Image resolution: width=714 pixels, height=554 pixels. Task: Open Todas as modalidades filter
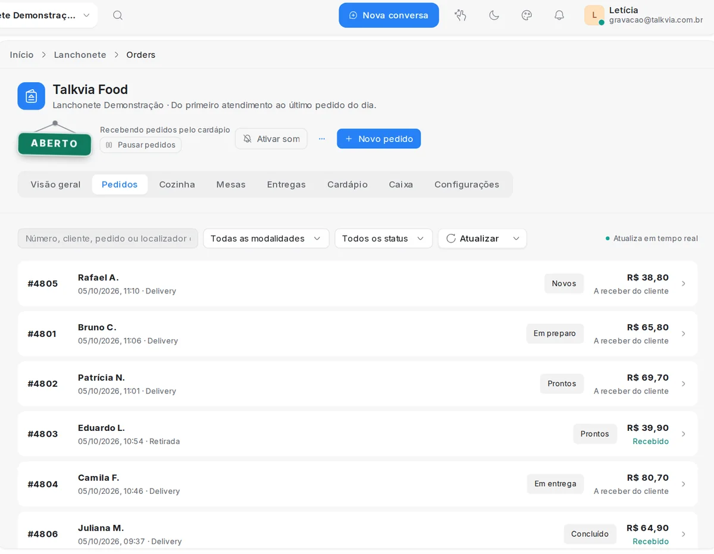(266, 239)
